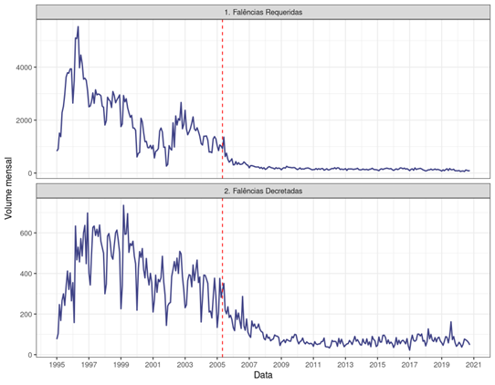Click the 400 y-axis tick in bottom panel
This screenshot has height=385, width=495.
pyautogui.click(x=26, y=274)
